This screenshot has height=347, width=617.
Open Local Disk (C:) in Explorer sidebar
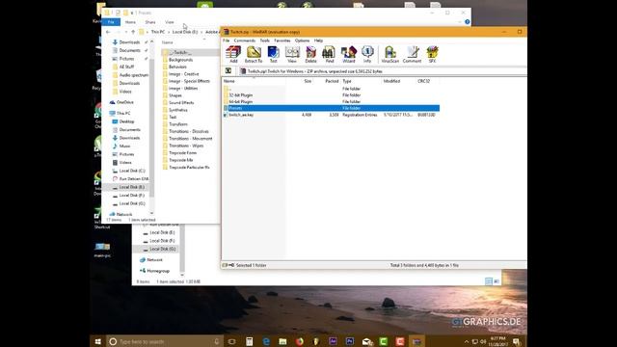[132, 171]
